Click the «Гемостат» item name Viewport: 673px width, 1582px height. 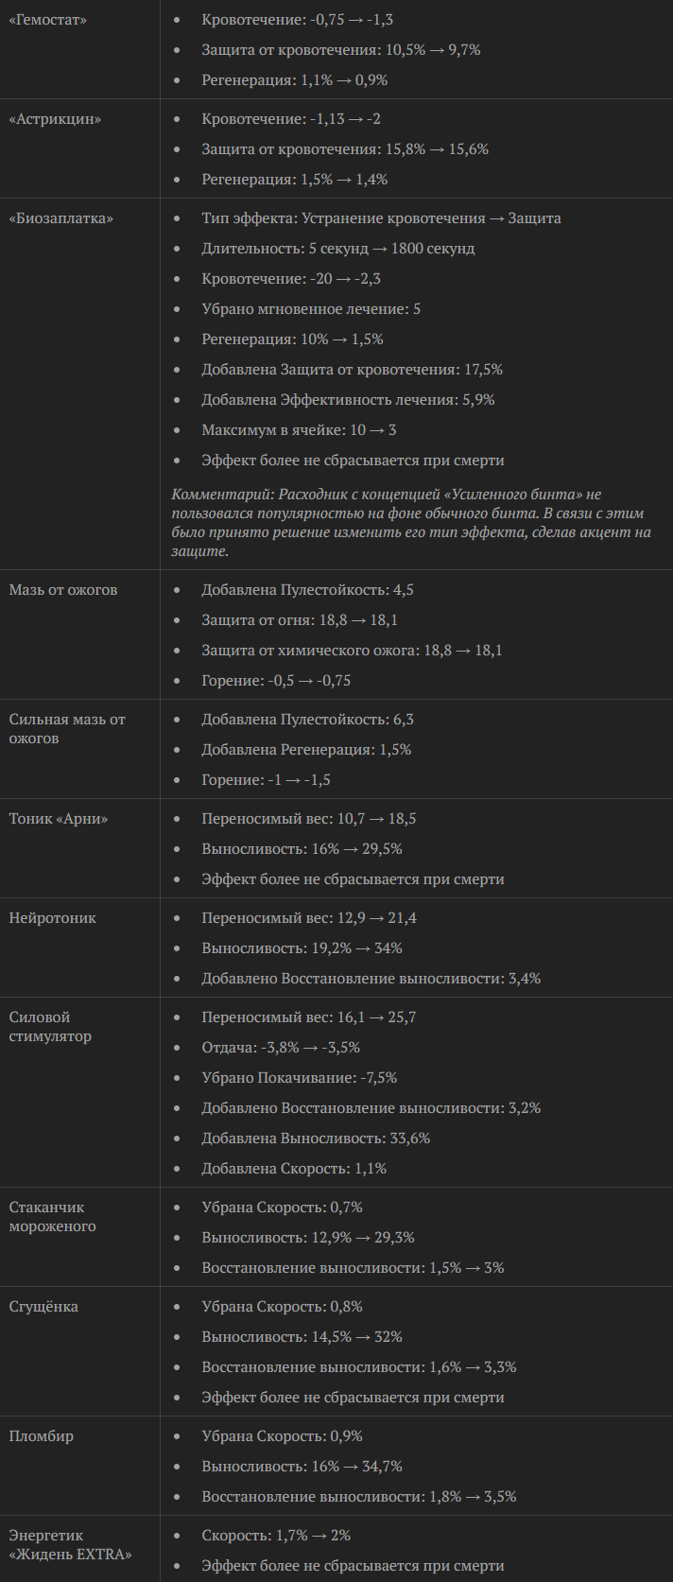click(x=48, y=20)
